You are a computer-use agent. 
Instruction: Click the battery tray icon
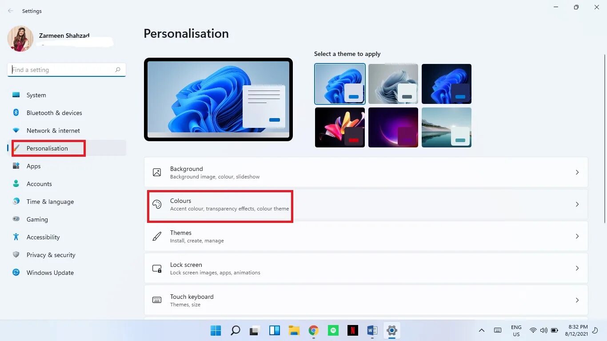click(x=555, y=330)
